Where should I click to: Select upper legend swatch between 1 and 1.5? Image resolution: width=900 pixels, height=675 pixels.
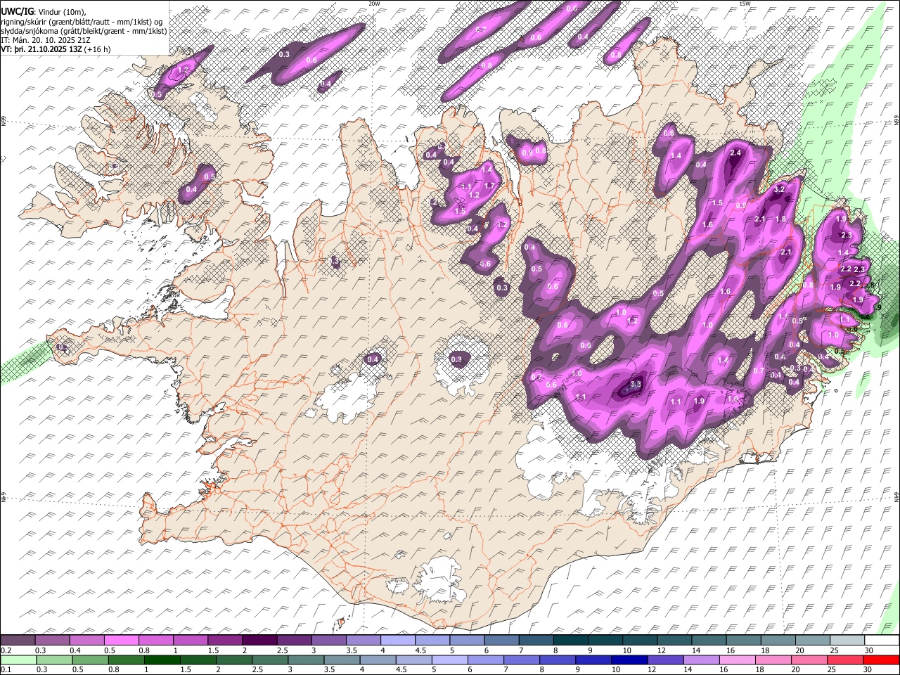pos(190,640)
